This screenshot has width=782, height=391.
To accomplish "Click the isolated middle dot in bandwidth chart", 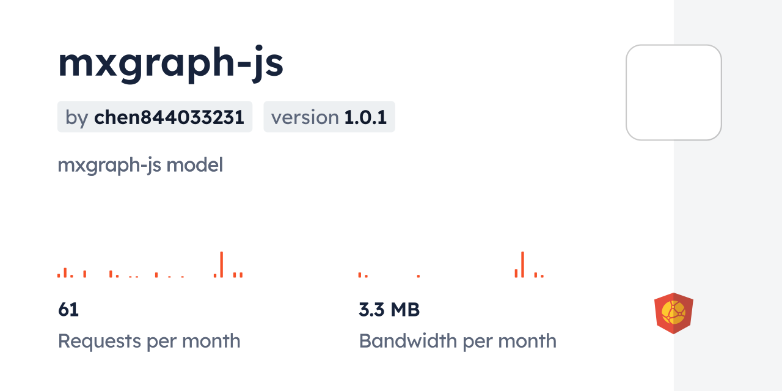I will point(418,276).
